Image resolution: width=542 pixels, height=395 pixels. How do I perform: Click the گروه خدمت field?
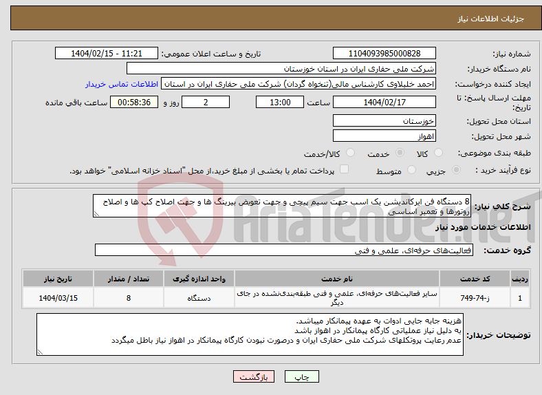point(284,250)
